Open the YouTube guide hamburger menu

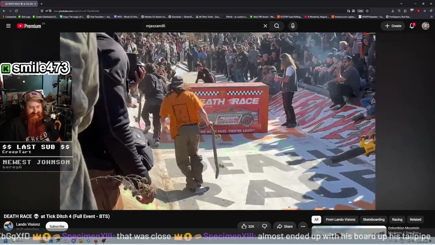pyautogui.click(x=8, y=26)
